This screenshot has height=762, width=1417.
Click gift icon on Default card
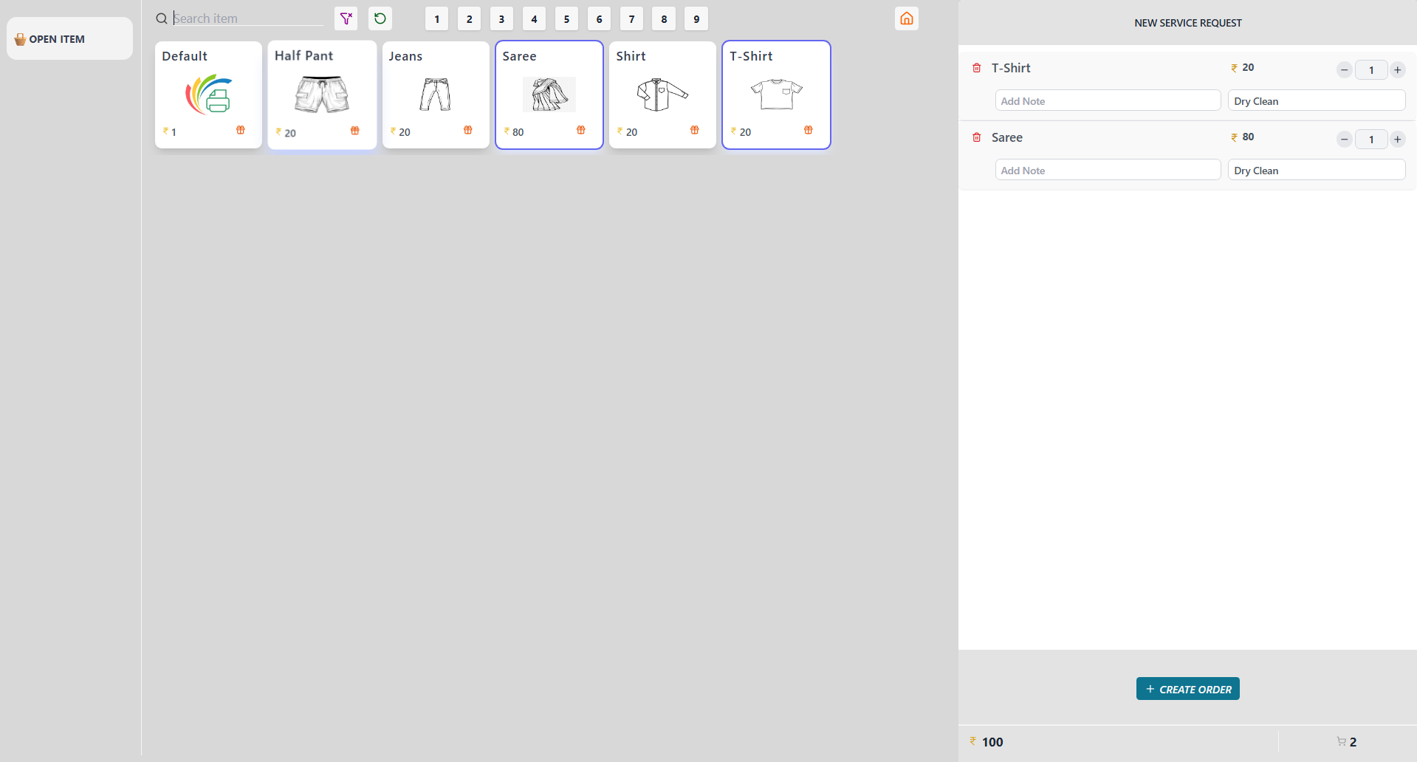(x=240, y=131)
